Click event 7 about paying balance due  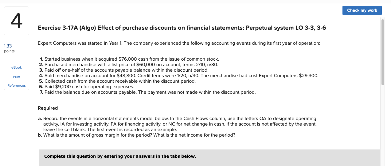point(148,92)
